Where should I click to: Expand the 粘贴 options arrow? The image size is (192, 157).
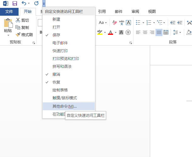click(x=8, y=35)
